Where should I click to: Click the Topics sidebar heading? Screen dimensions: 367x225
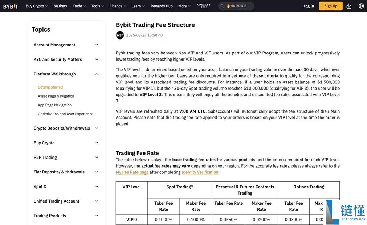pyautogui.click(x=41, y=29)
